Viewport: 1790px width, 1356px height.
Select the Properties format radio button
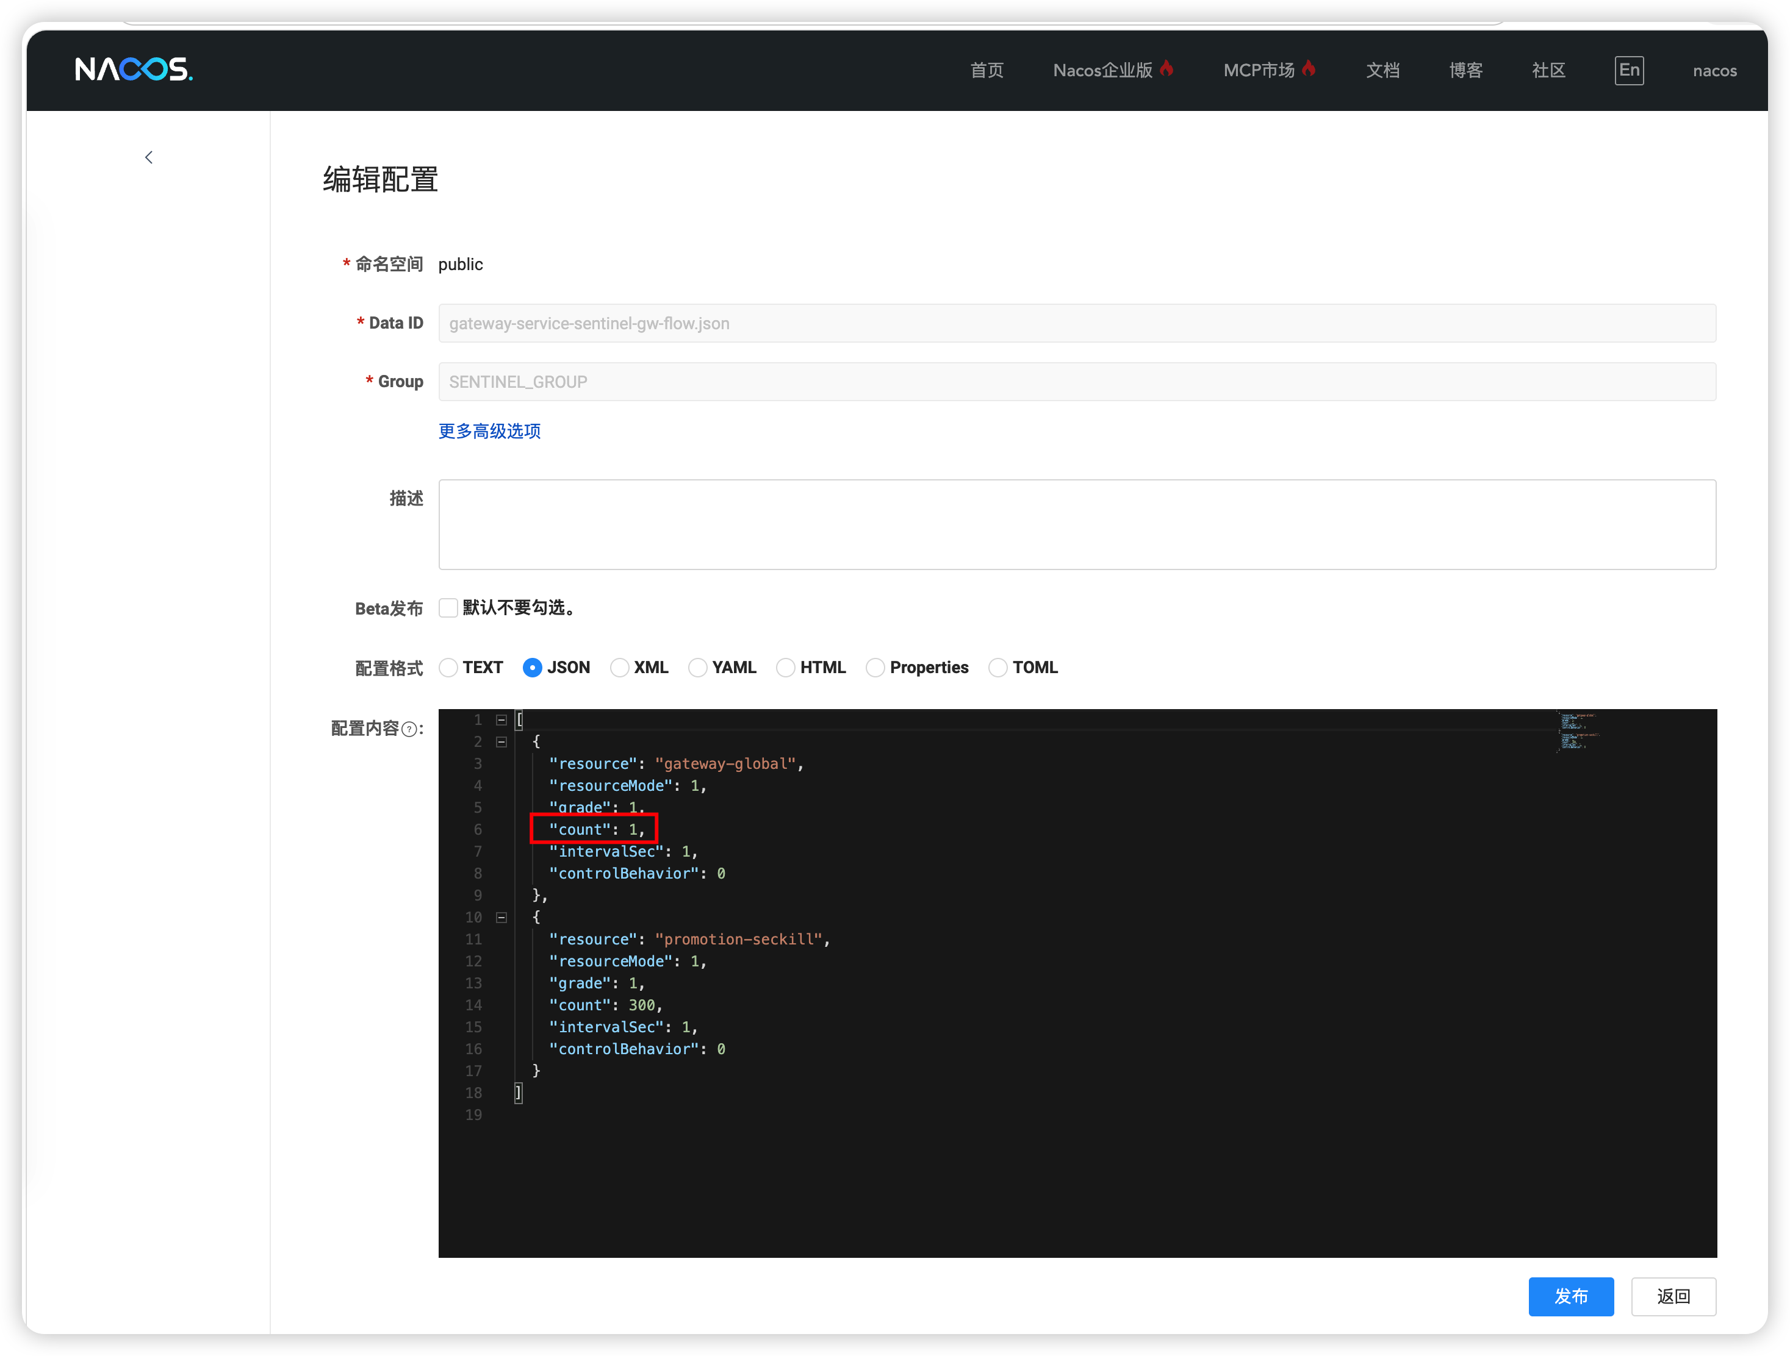coord(875,668)
